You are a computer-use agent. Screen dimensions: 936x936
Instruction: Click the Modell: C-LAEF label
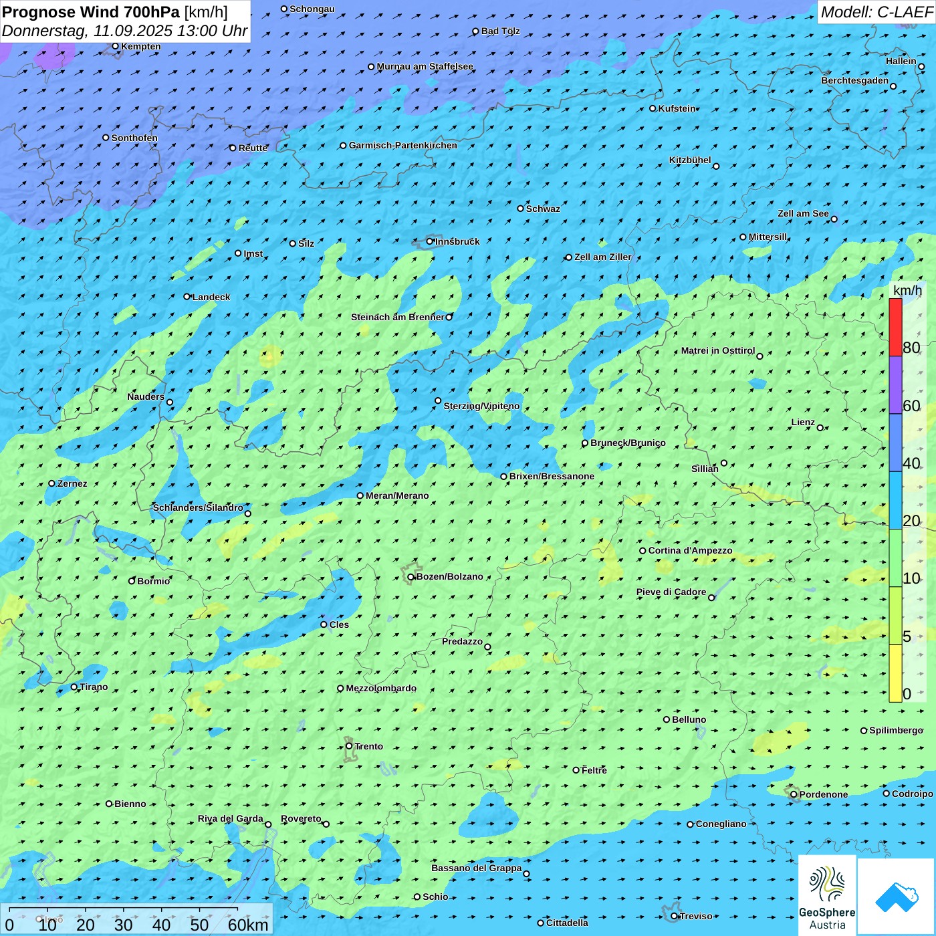876,12
